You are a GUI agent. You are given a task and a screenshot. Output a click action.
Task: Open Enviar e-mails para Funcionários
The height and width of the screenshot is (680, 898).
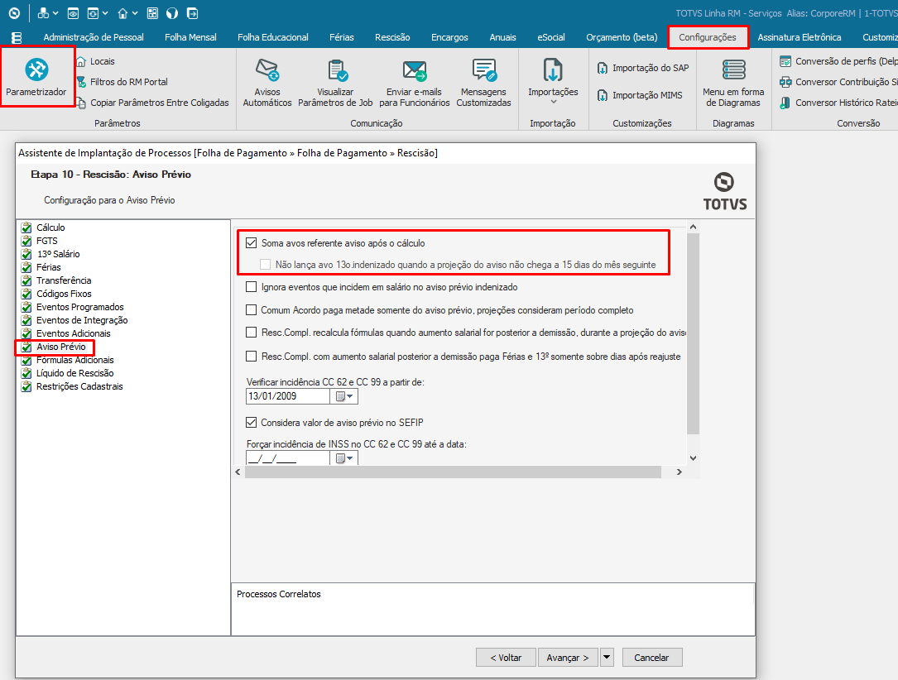[x=414, y=83]
